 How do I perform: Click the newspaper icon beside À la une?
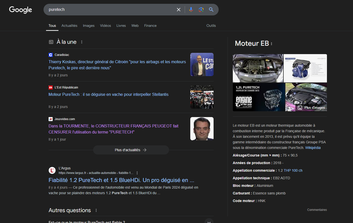click(x=51, y=42)
